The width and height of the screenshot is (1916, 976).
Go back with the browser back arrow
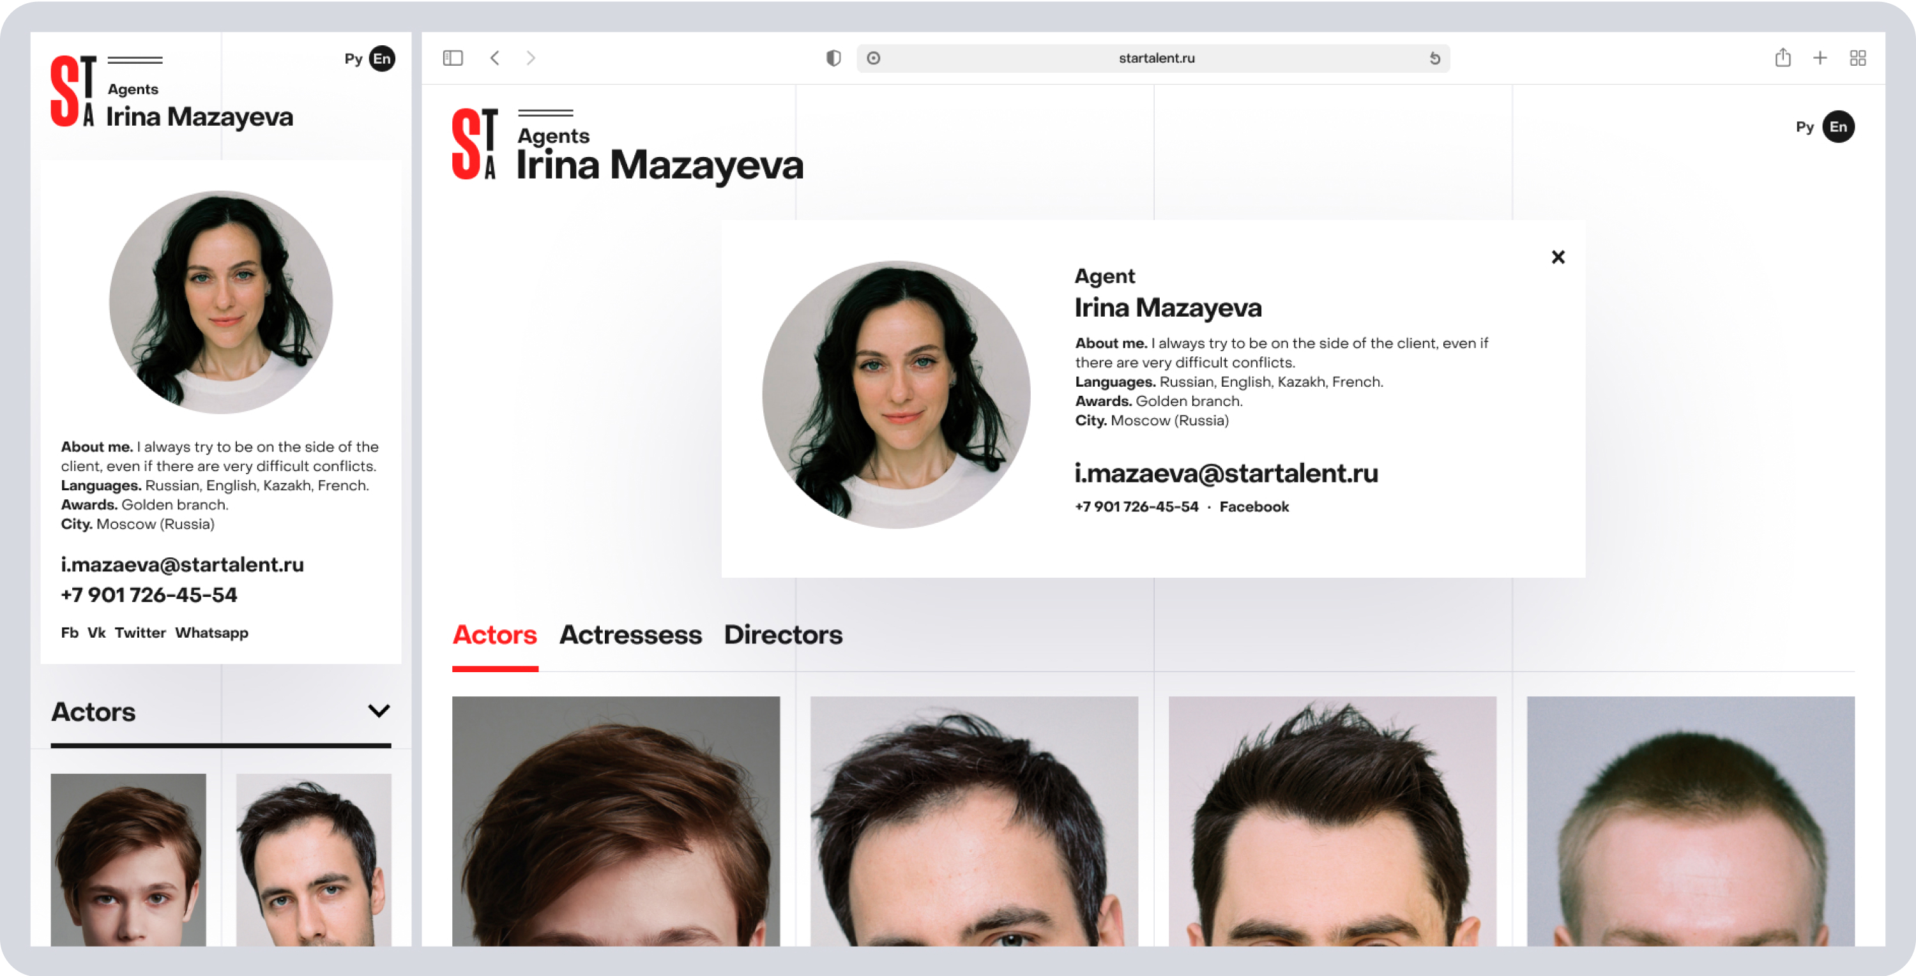coord(494,58)
